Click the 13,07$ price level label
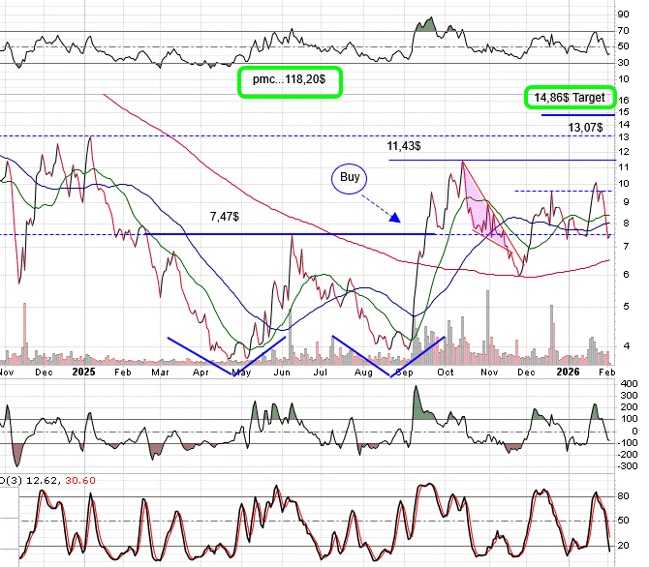 click(585, 127)
